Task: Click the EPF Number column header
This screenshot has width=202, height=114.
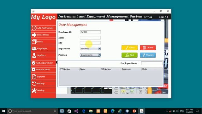Action: [69, 69]
